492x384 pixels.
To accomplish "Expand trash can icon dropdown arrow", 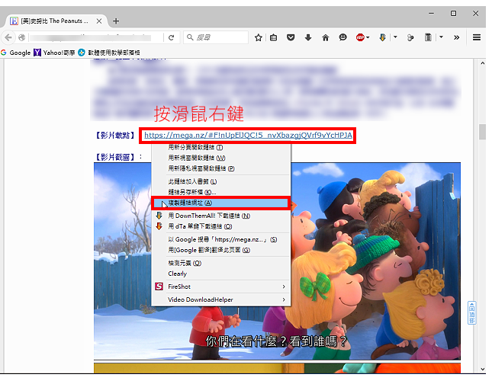I will pyautogui.click(x=441, y=37).
